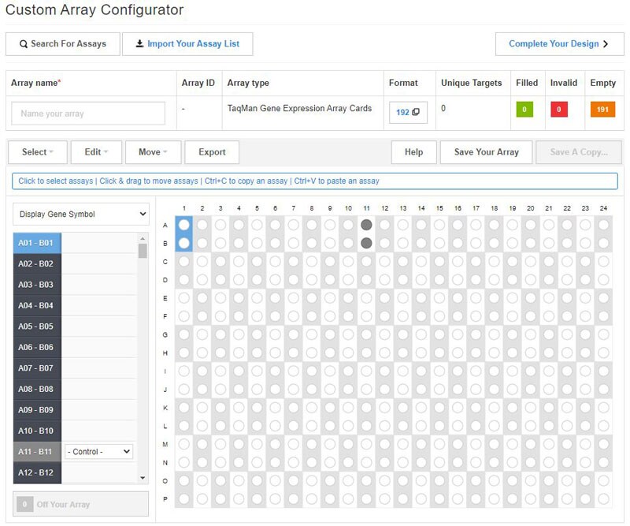Select the empty well at row A column 24
The width and height of the screenshot is (630, 526).
coord(603,225)
